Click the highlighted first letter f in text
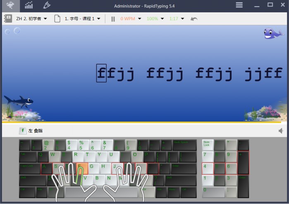 point(101,73)
